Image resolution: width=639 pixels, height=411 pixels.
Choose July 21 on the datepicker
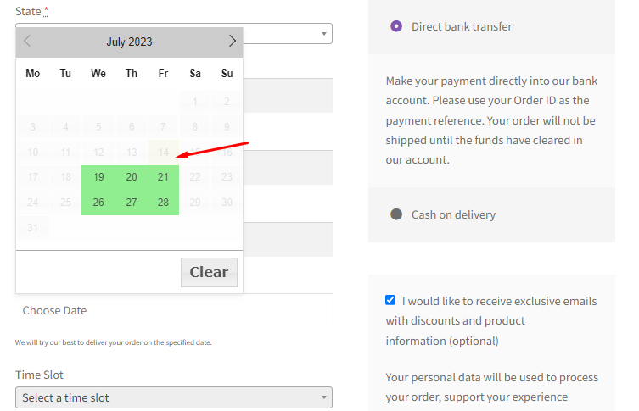point(163,177)
